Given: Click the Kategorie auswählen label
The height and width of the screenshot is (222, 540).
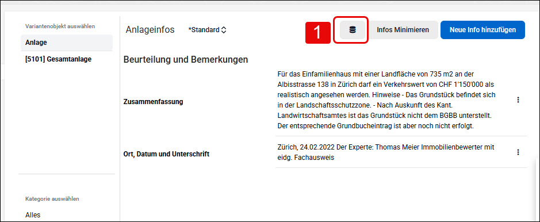Looking at the screenshot, I should pos(52,199).
